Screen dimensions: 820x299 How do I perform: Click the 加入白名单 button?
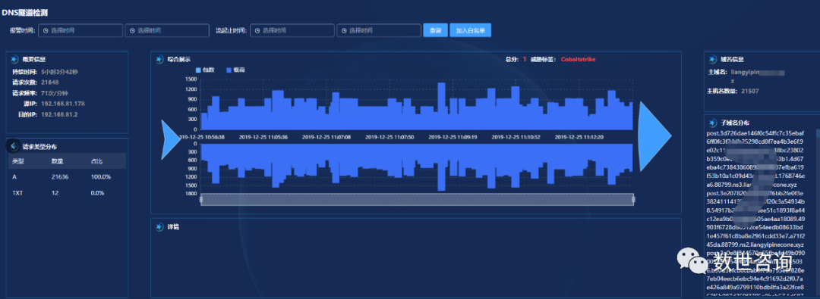click(470, 30)
